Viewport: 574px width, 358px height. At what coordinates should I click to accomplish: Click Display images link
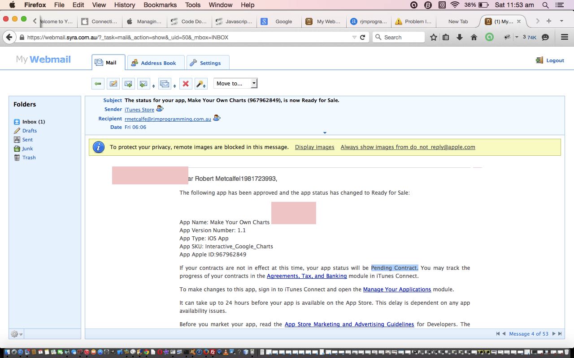(314, 147)
